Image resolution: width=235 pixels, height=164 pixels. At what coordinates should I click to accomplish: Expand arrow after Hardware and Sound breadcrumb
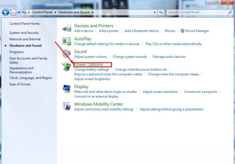pos(92,12)
